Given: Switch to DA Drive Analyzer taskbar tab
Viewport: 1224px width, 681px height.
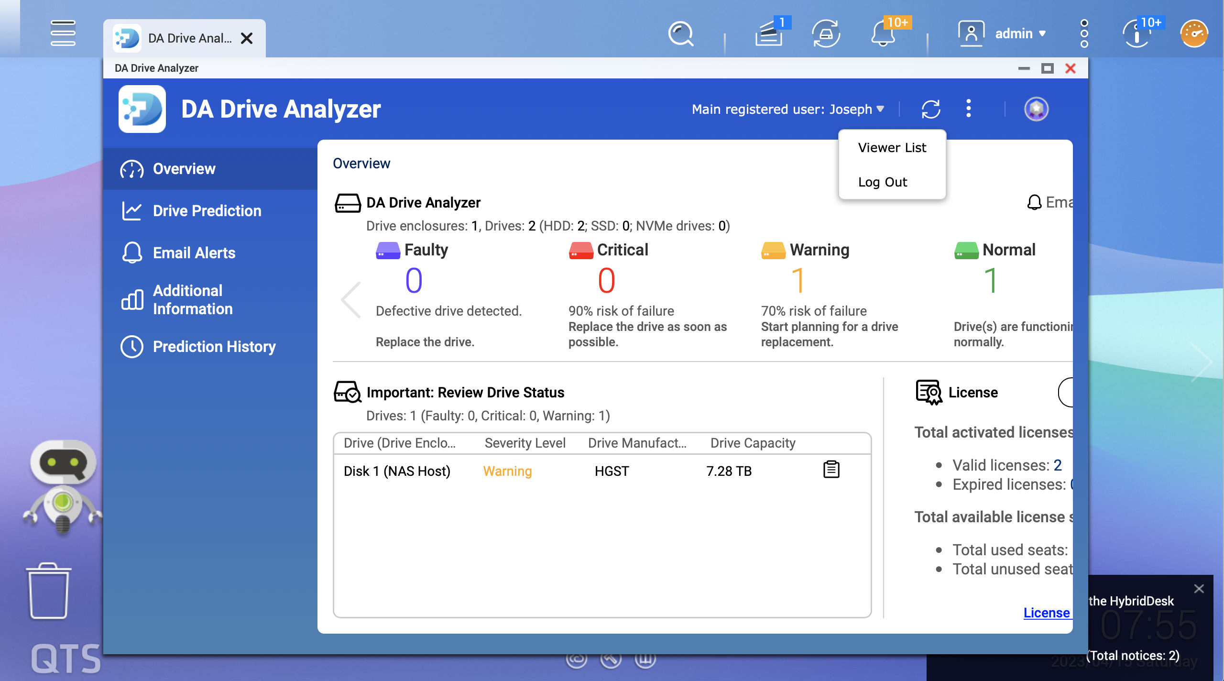Looking at the screenshot, I should 185,38.
